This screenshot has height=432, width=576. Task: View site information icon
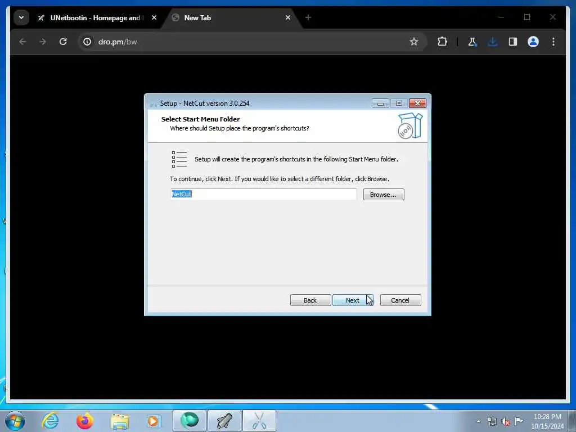(87, 42)
